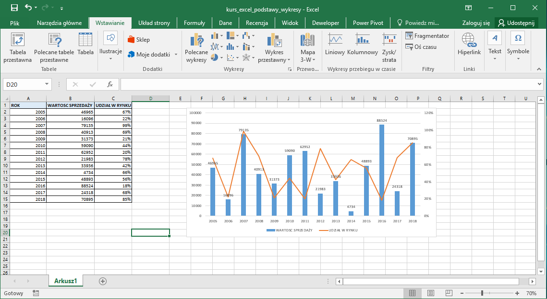
Task: Open Polecane tabele przestawne
Action: click(x=54, y=47)
